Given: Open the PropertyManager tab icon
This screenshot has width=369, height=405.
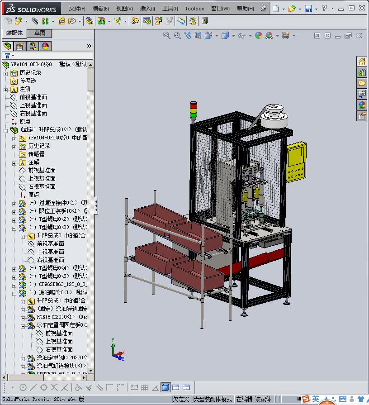Looking at the screenshot, I should pyautogui.click(x=20, y=46).
